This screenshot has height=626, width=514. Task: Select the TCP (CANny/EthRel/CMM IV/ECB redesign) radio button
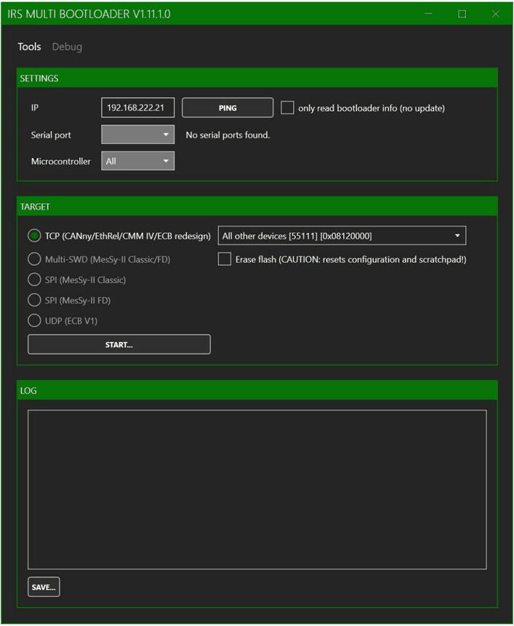click(34, 236)
